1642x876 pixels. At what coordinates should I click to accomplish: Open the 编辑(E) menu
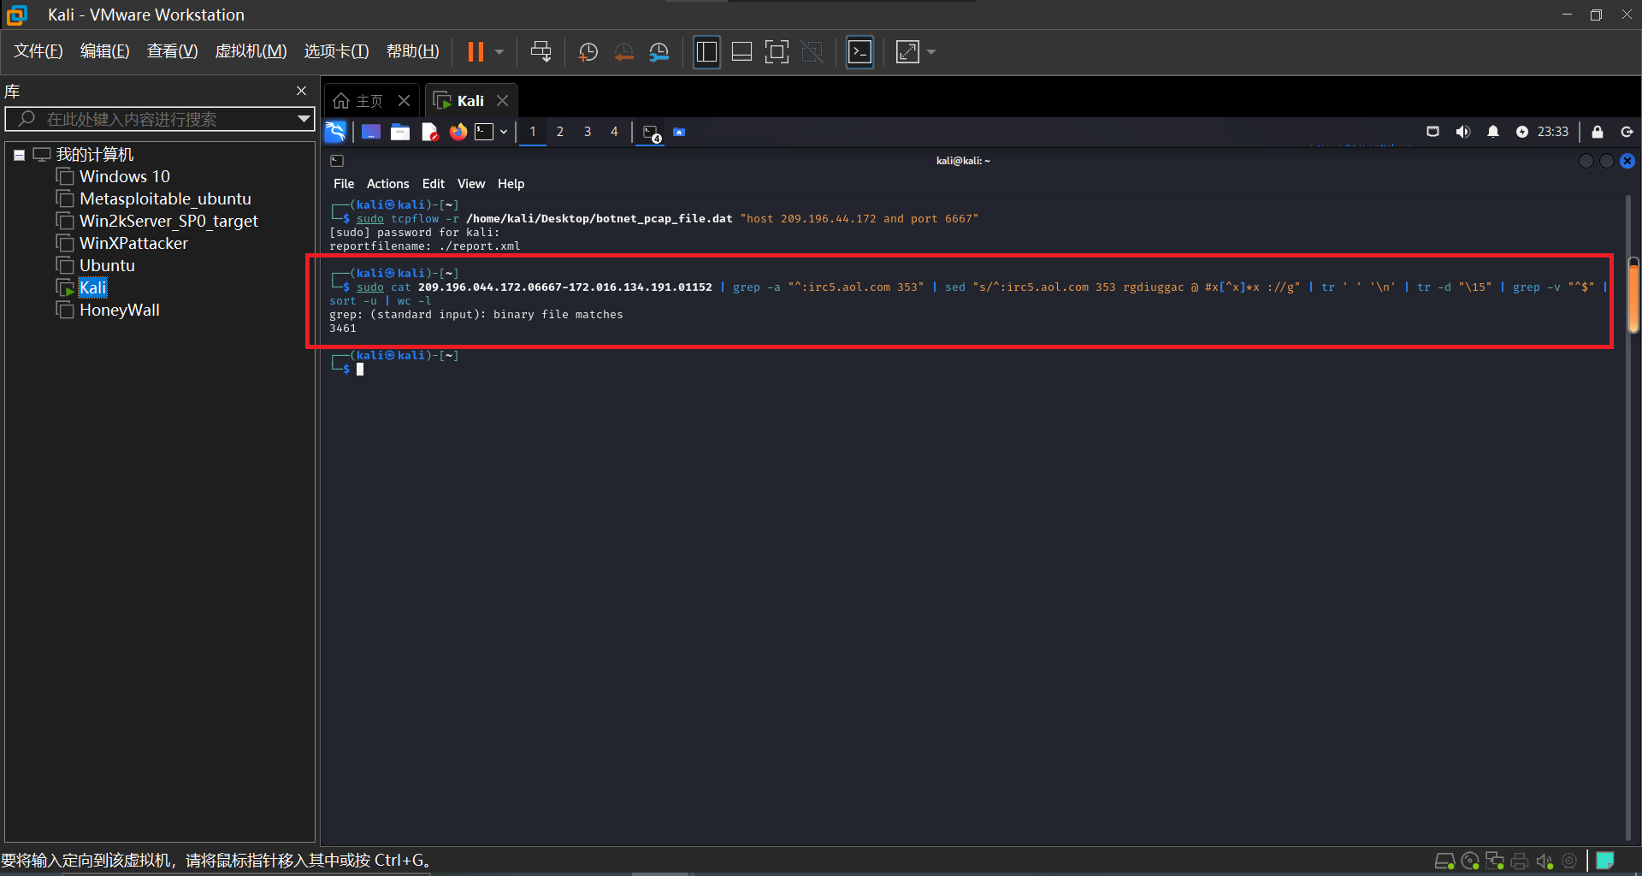coord(105,51)
